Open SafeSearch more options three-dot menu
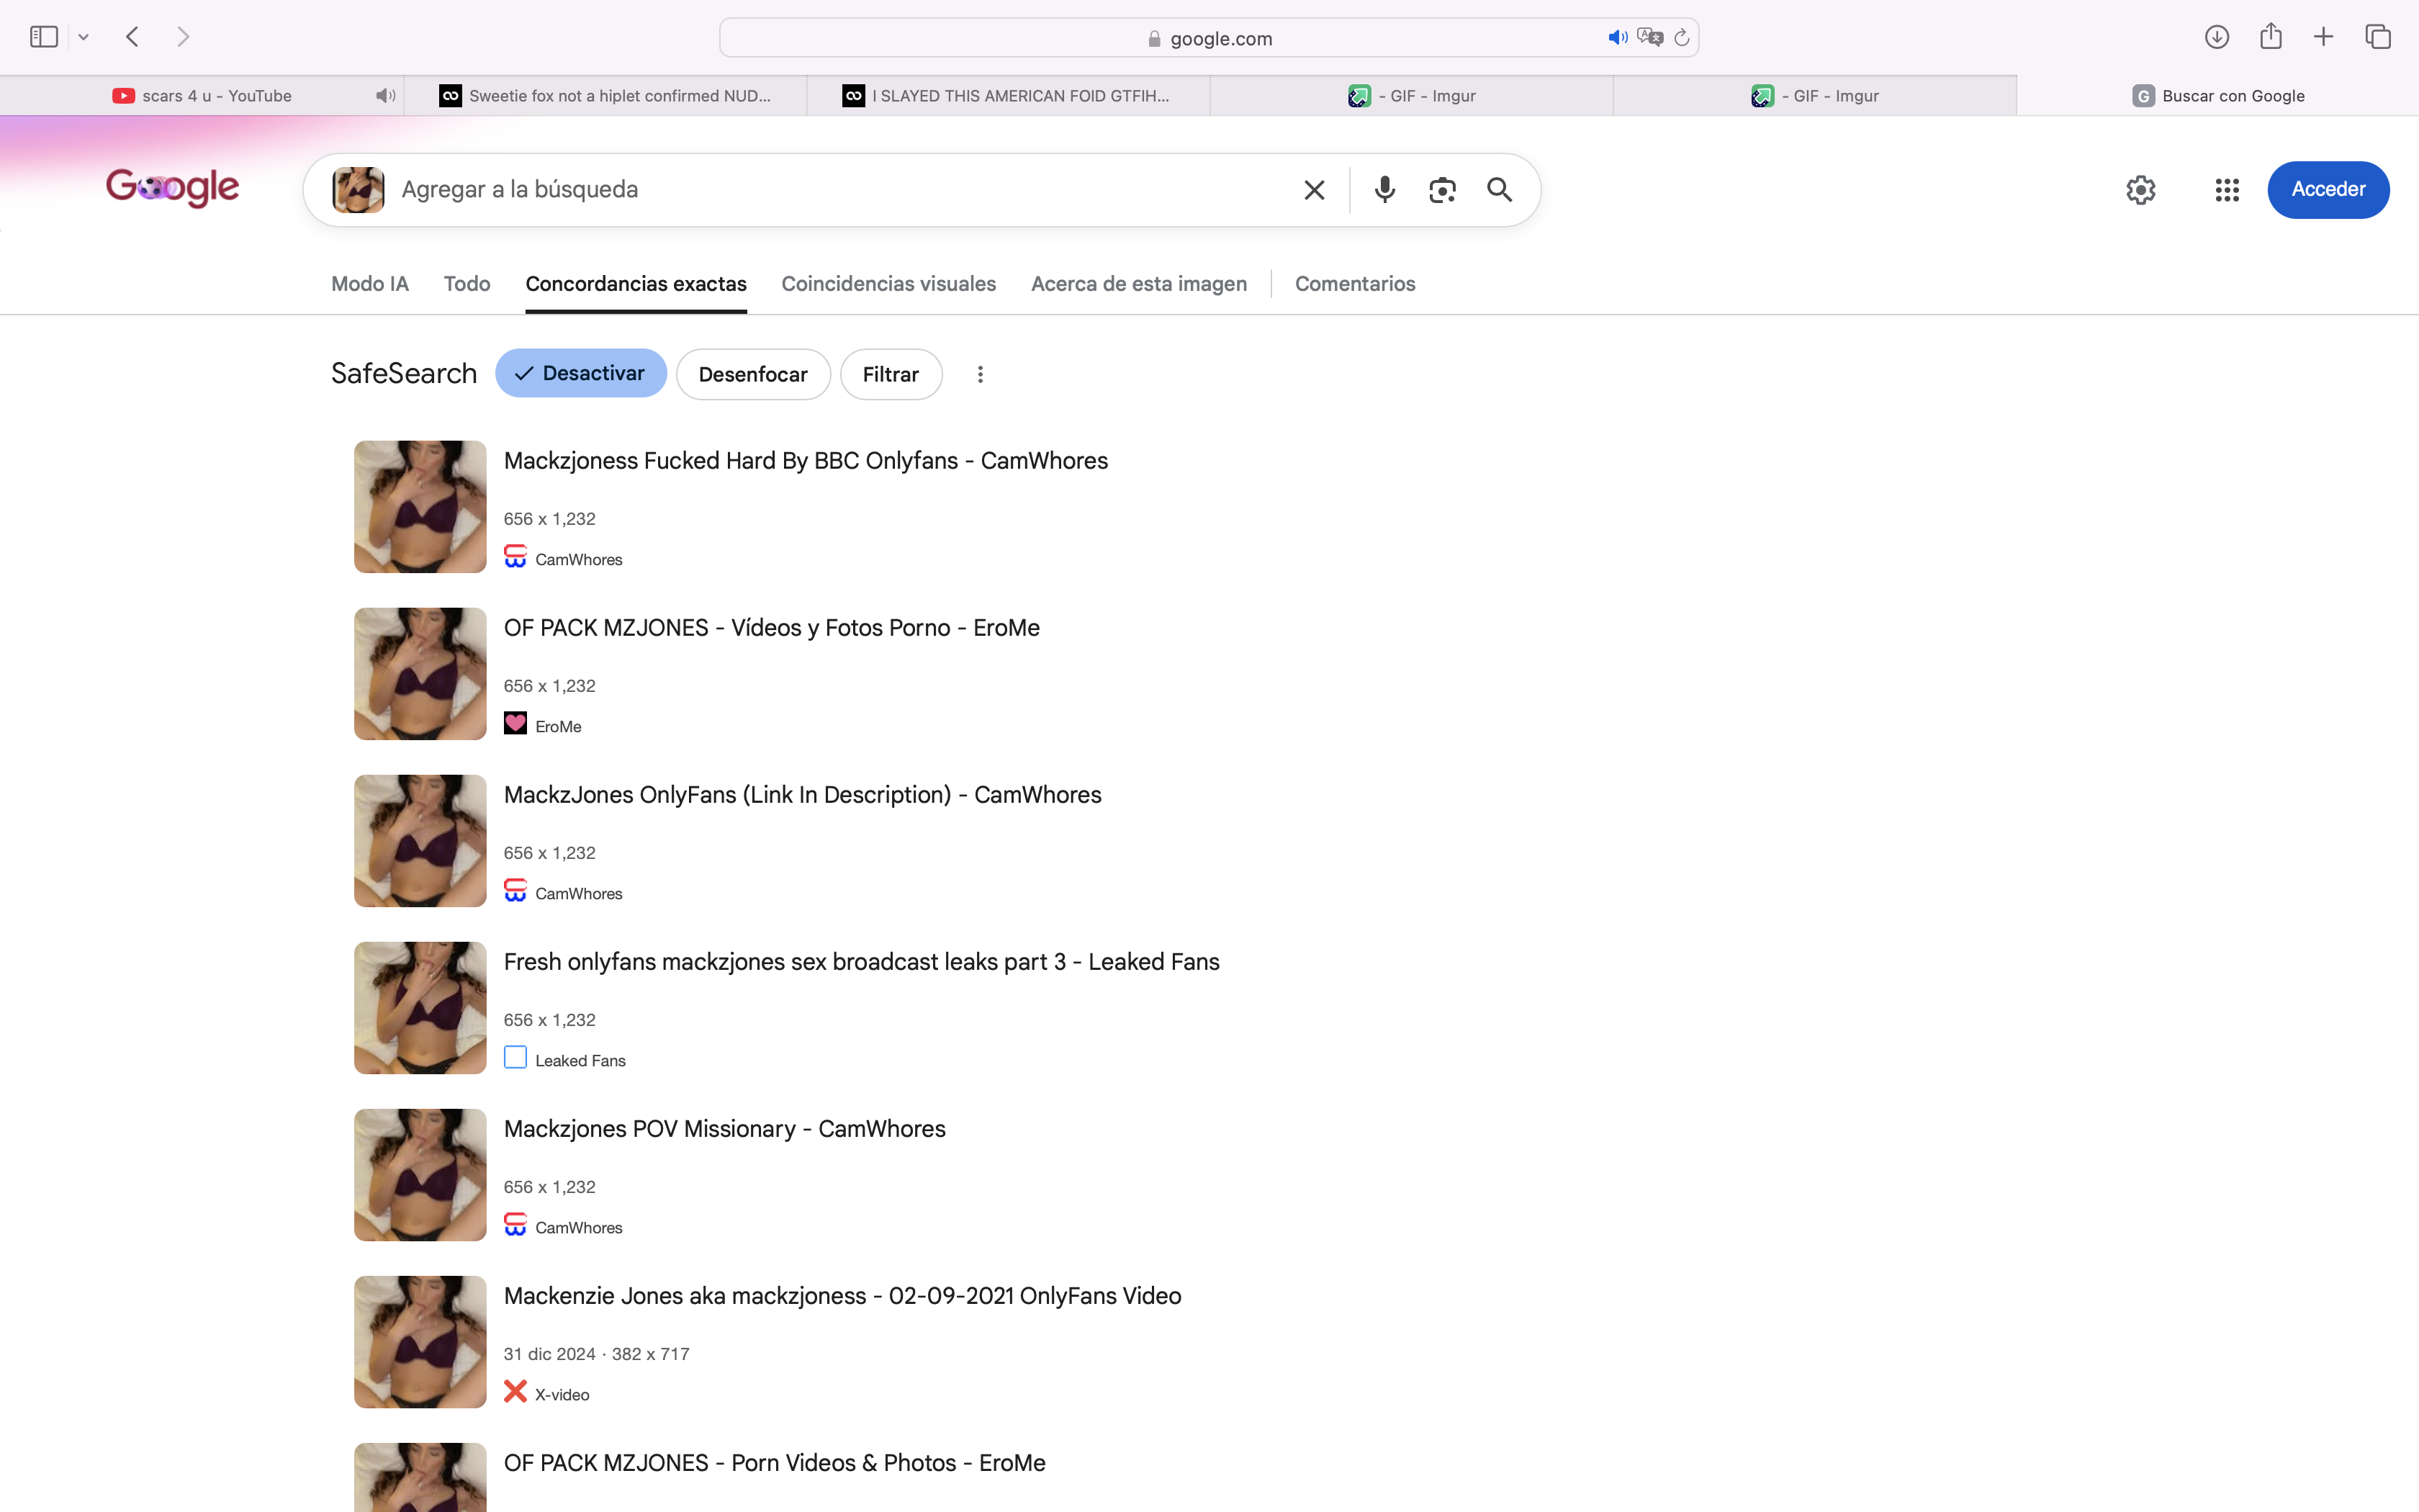The width and height of the screenshot is (2419, 1512). 980,374
